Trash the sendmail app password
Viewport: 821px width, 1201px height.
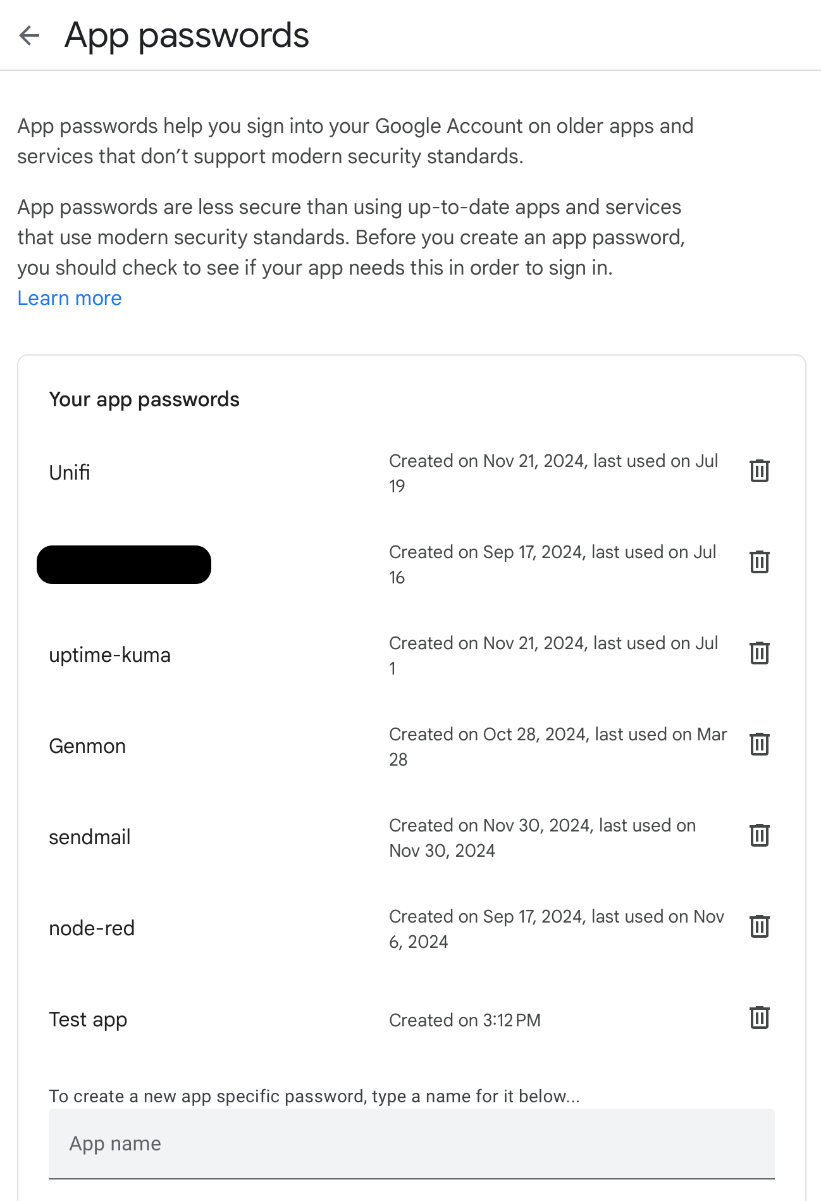759,835
